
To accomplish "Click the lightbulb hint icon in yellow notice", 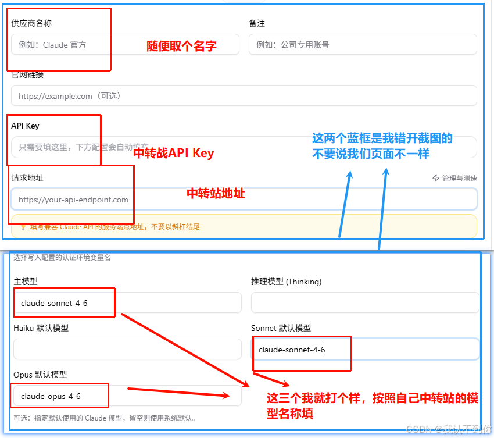I will pos(23,227).
